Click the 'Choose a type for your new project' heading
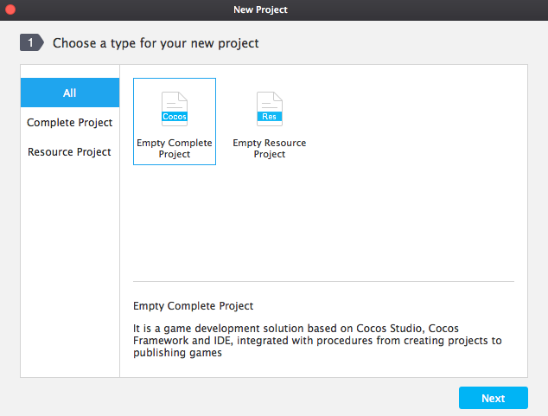Image resolution: width=548 pixels, height=416 pixels. [156, 43]
